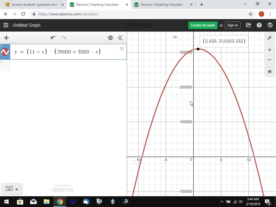
Task: Click the Untitled Graph title
Action: tap(27, 25)
